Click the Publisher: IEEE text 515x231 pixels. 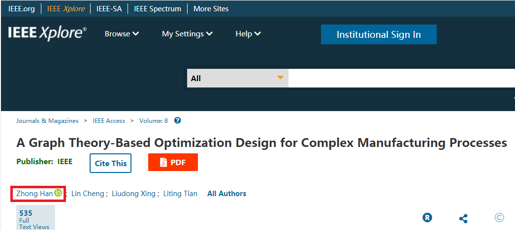coord(44,162)
